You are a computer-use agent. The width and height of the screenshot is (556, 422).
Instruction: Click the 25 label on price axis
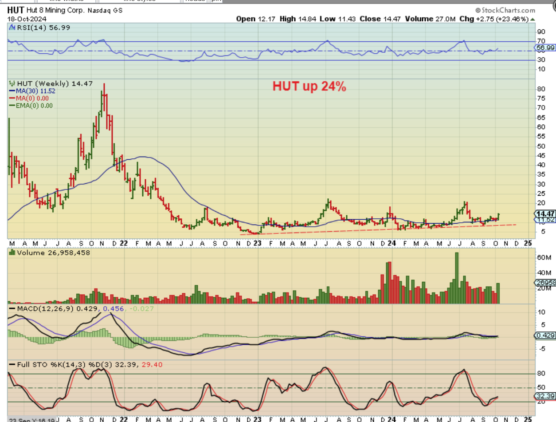(541, 193)
